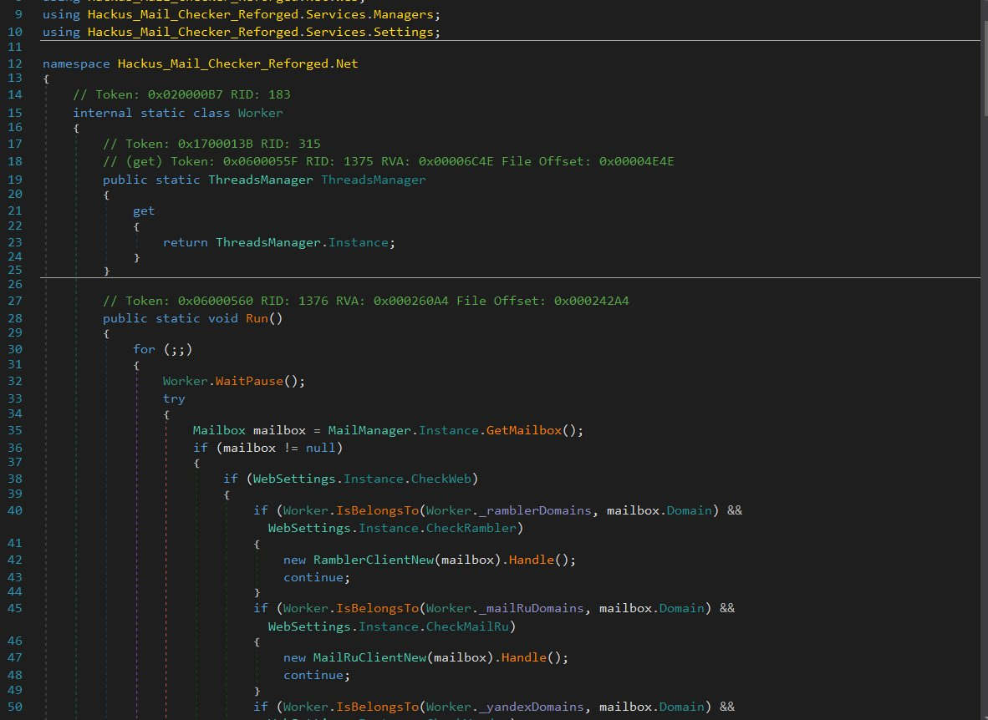Go to the Run method name
988x720 pixels.
257,319
